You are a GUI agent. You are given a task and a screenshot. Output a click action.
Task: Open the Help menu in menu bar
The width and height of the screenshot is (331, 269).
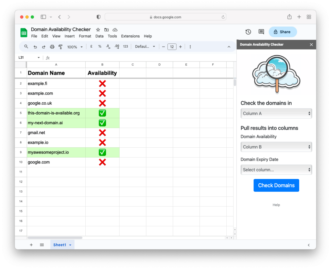tap(148, 36)
